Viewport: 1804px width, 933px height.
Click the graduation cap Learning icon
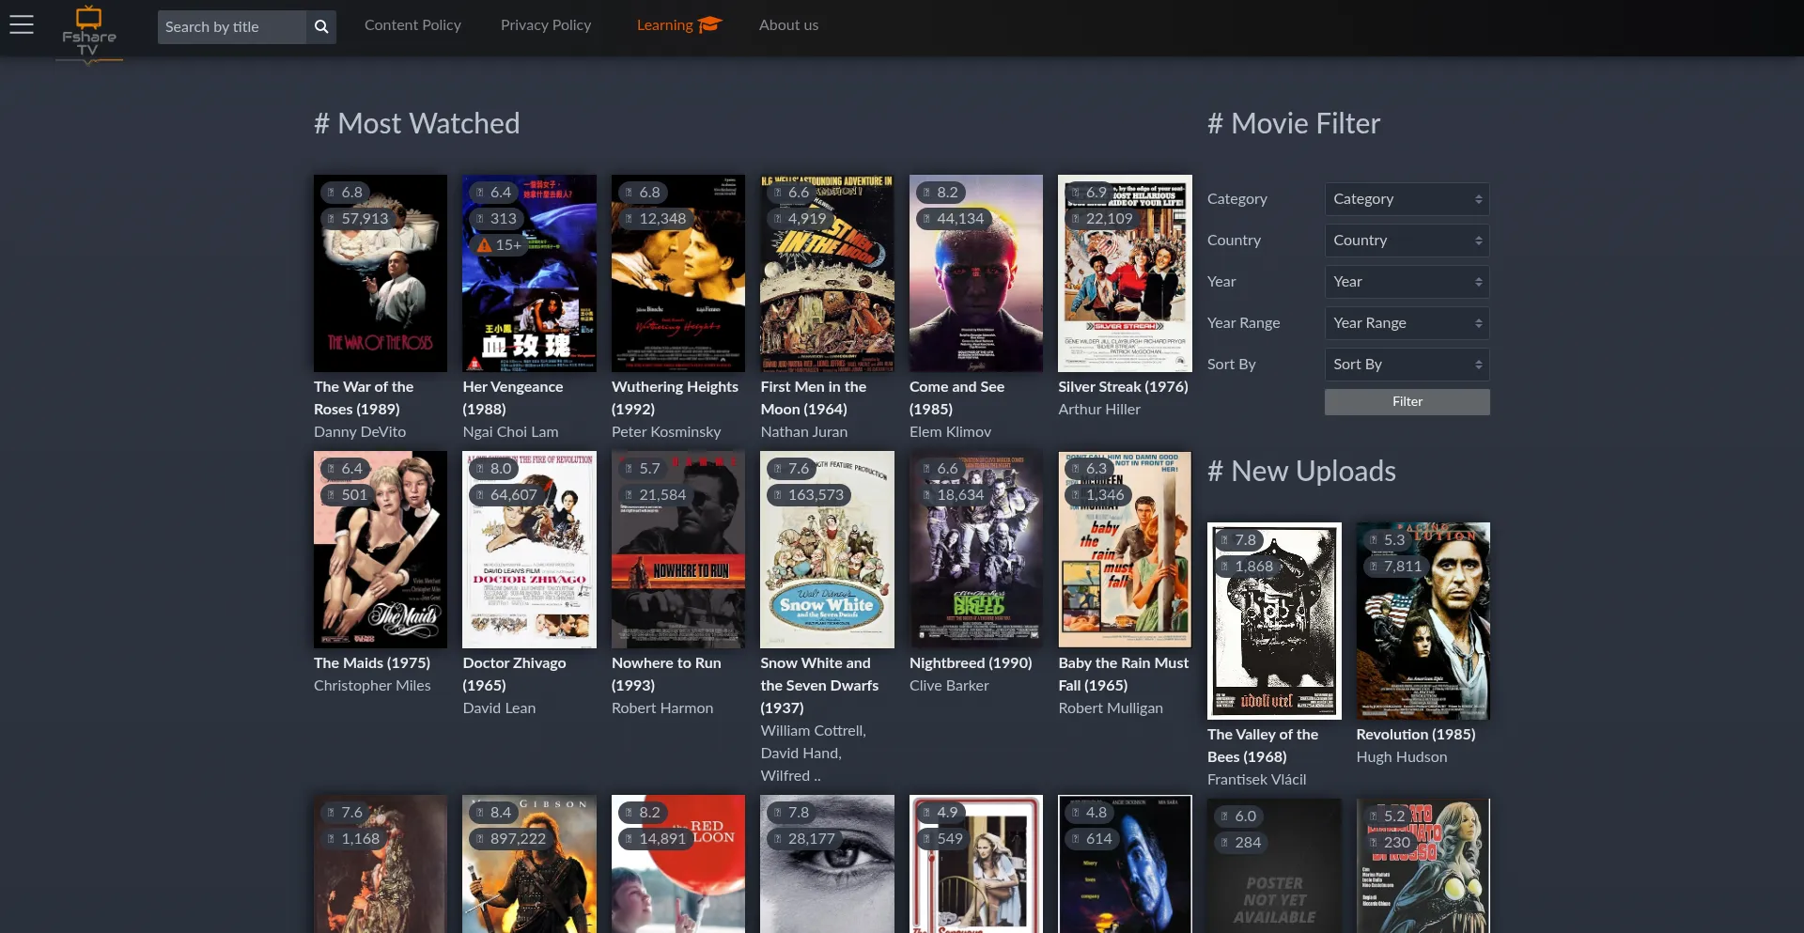(710, 24)
